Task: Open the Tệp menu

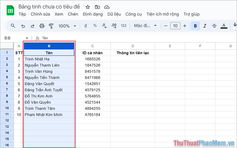Action: [22, 14]
